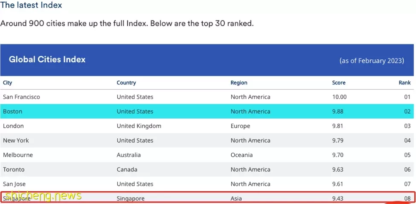Screen dimensions: 416x204
Task: Click the Toronto city cell
Action: [x=14, y=169]
